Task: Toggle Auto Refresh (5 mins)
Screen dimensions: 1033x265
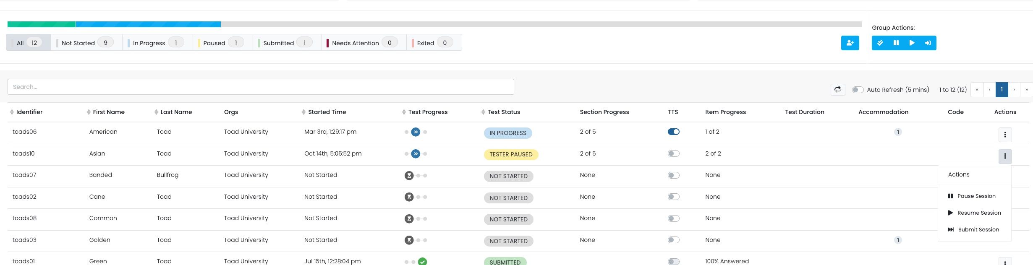Action: coord(858,90)
